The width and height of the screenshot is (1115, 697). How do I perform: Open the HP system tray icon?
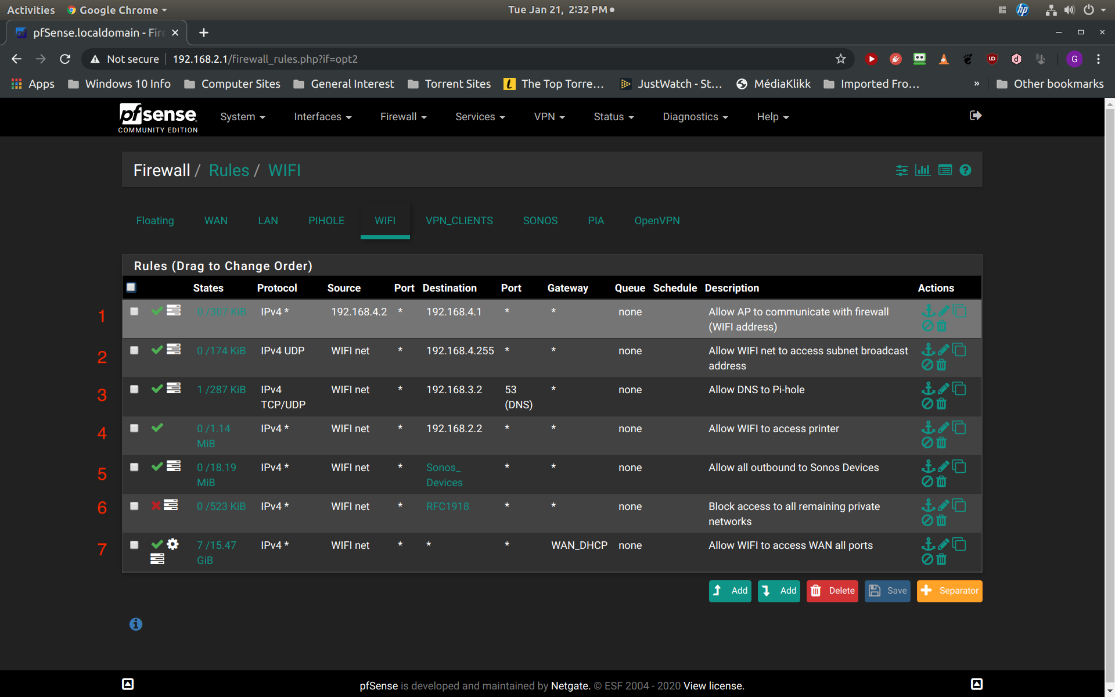(x=1023, y=10)
